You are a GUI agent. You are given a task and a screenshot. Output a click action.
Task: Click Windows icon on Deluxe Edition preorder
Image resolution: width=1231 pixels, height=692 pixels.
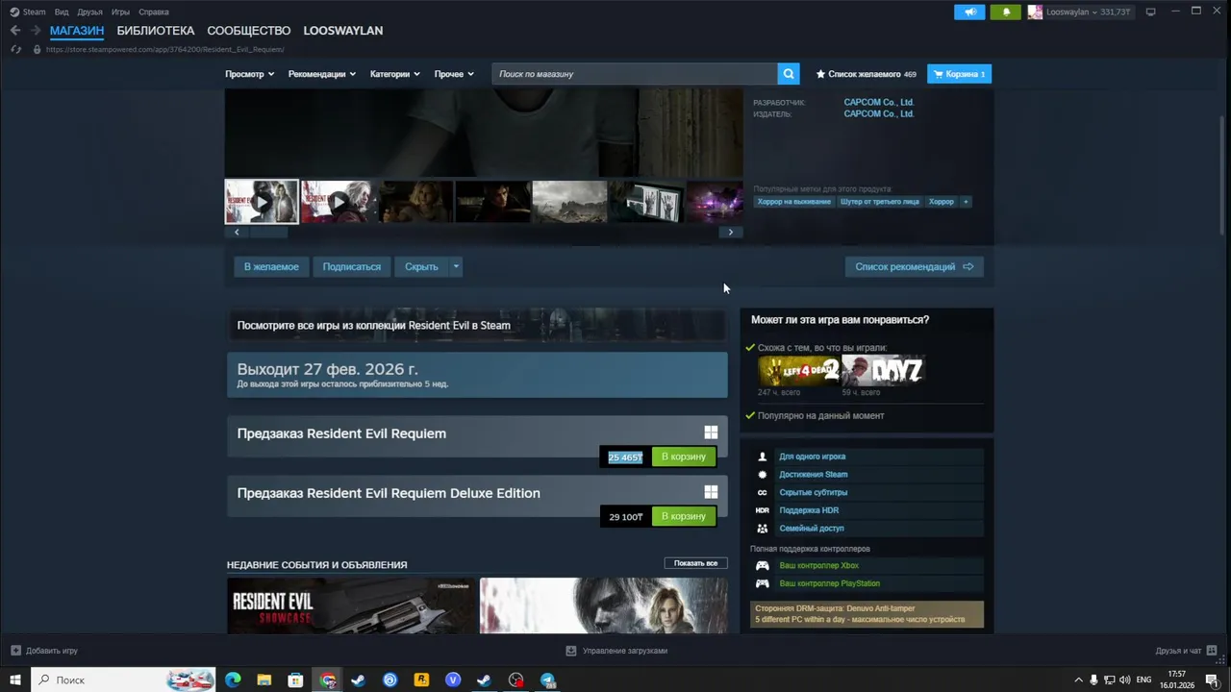pyautogui.click(x=711, y=492)
